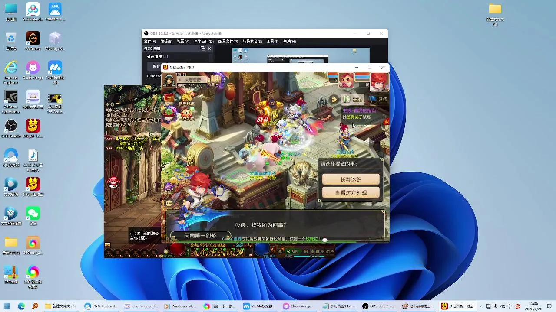Show hidden system tray icons
The image size is (556, 312).
(x=482, y=306)
